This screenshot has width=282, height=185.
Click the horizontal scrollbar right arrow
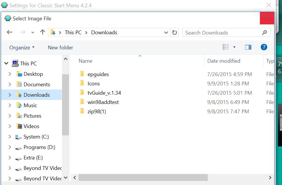(270, 177)
